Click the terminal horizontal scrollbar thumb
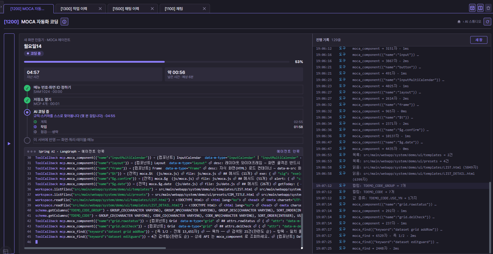Screen dimensions: 493x254 coord(95,248)
